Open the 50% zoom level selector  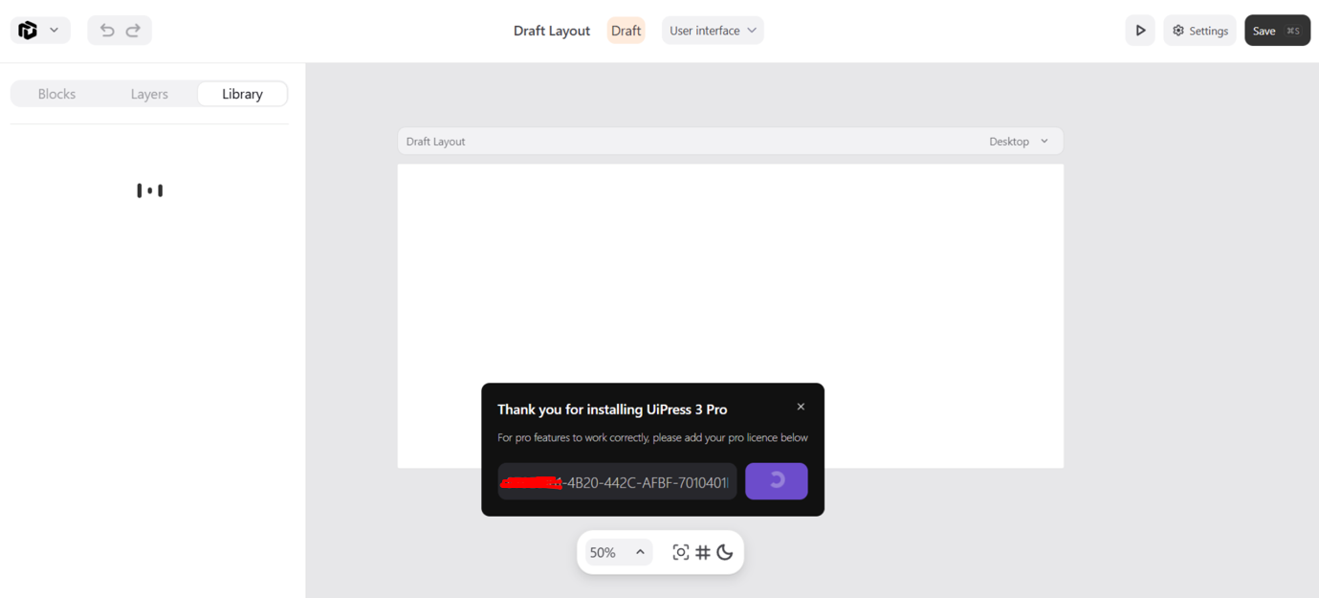[x=618, y=552]
